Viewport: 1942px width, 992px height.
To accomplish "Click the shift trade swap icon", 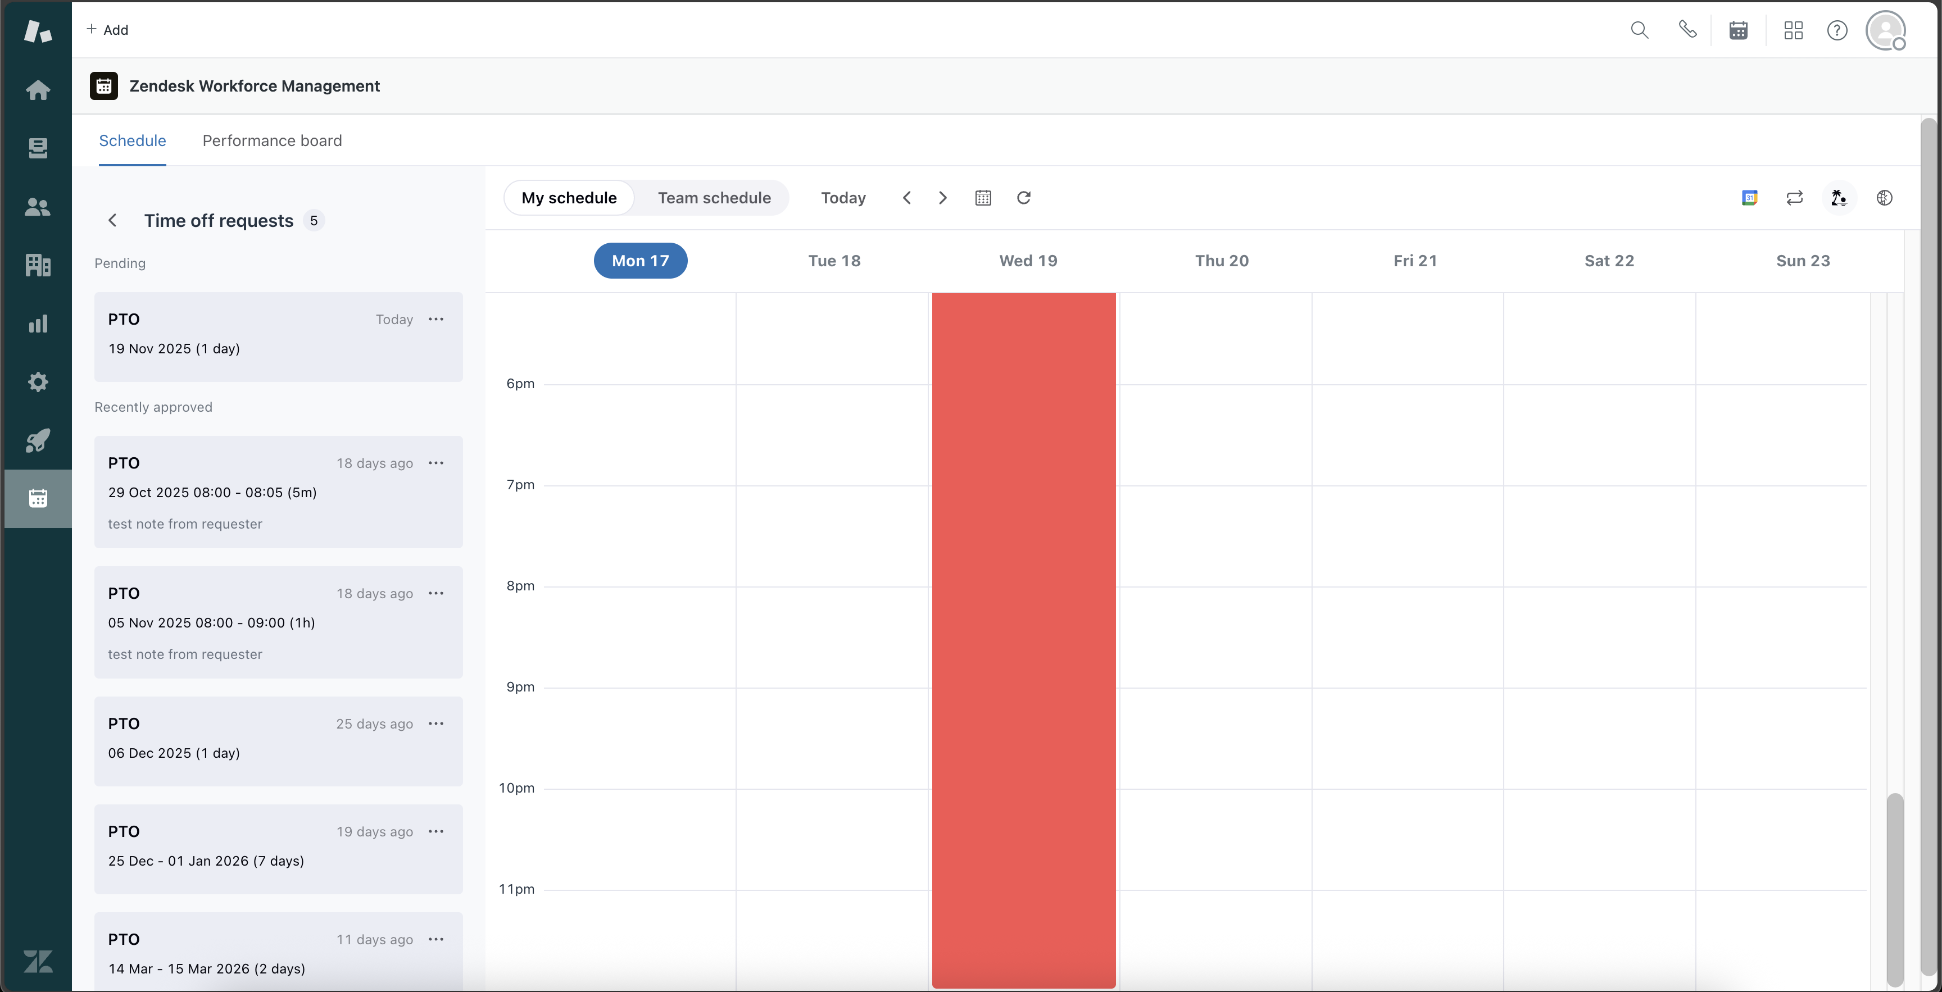I will (1794, 198).
